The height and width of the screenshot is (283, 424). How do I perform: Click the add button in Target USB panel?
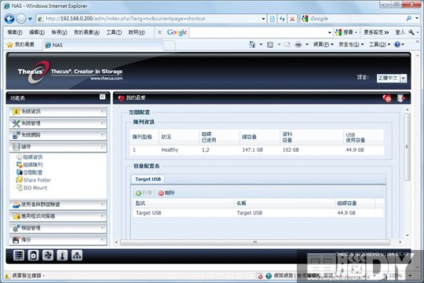pyautogui.click(x=144, y=193)
